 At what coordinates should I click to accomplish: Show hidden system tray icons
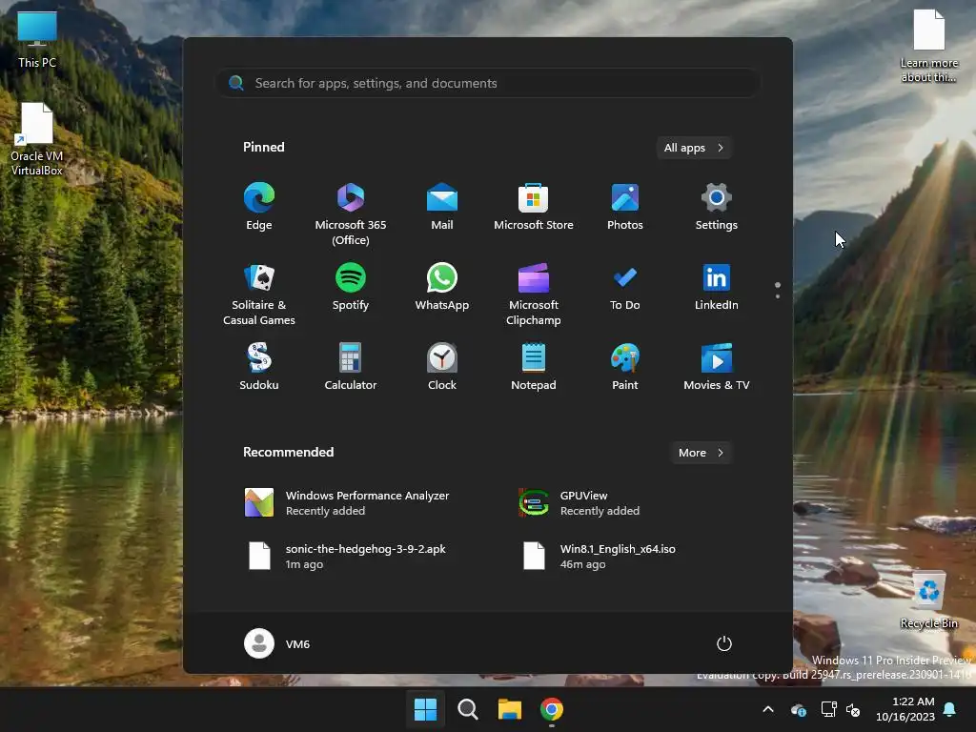[768, 709]
